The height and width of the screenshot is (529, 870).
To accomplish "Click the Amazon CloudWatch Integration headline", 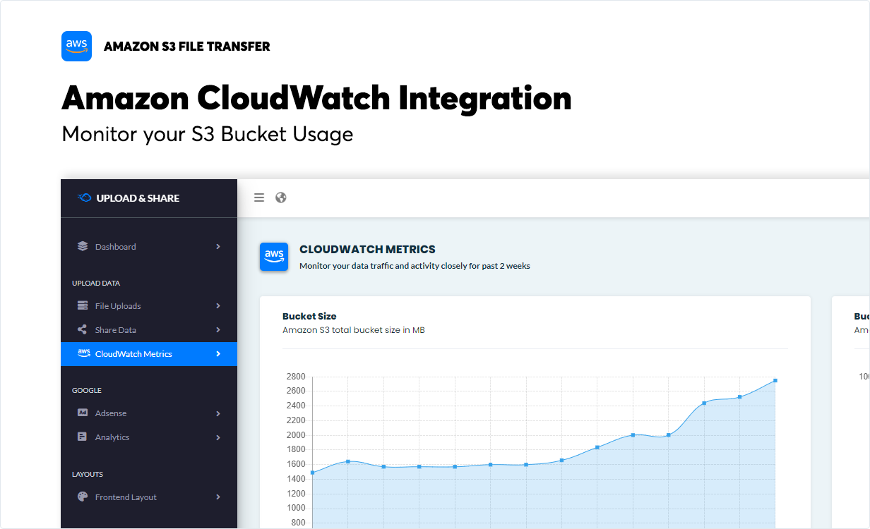I will 316,98.
